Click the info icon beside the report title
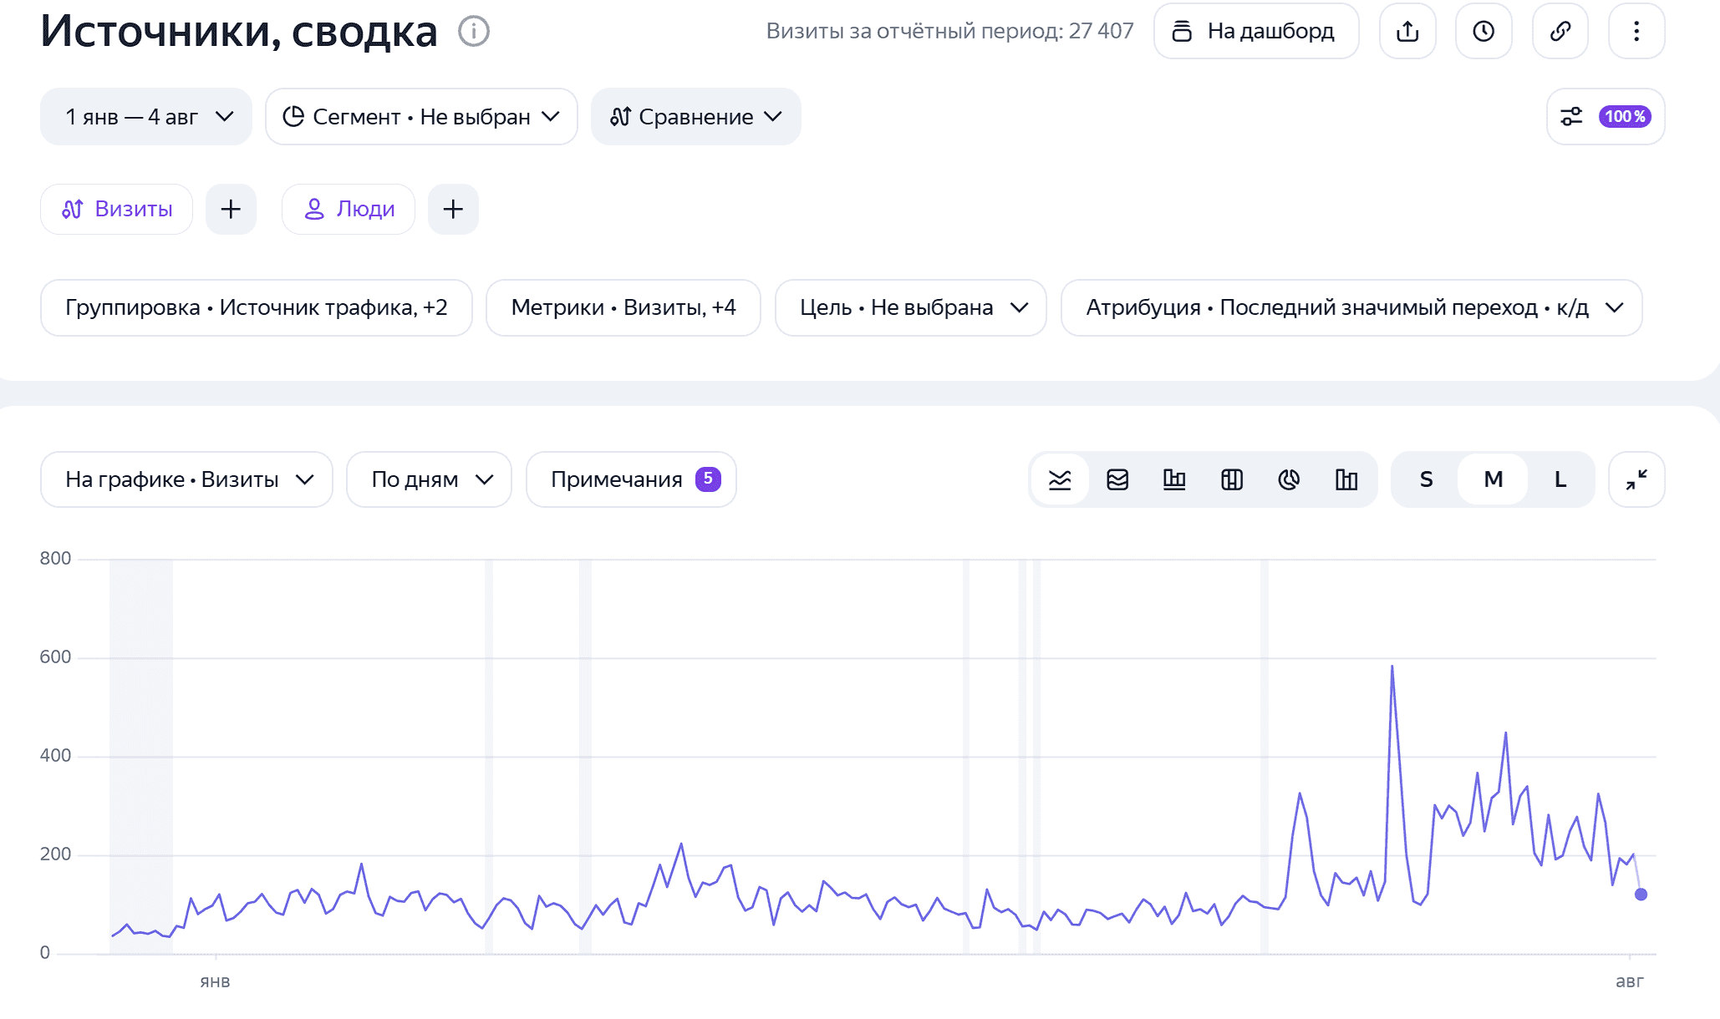 pyautogui.click(x=474, y=32)
